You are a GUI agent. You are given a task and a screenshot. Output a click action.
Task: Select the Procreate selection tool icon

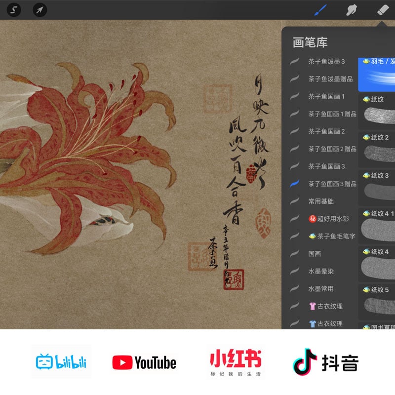(14, 10)
